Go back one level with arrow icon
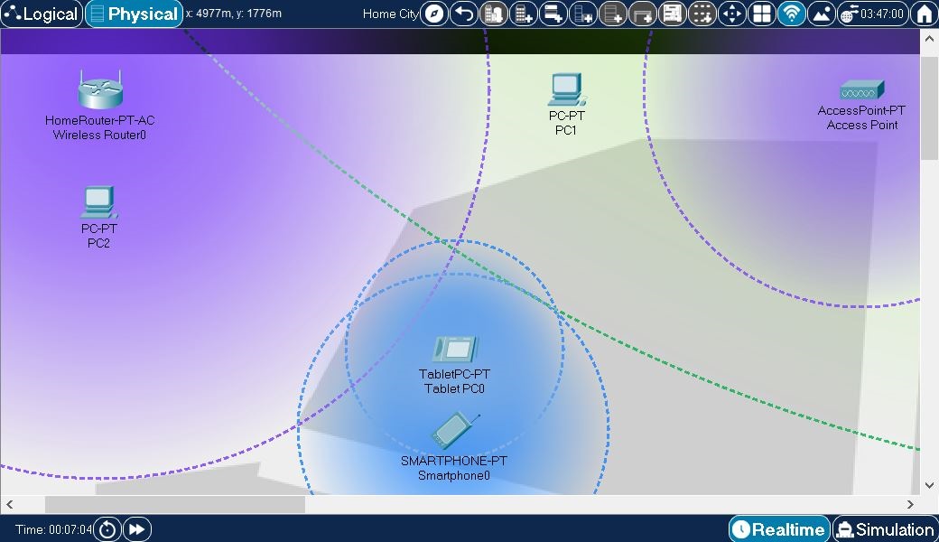 pos(463,14)
